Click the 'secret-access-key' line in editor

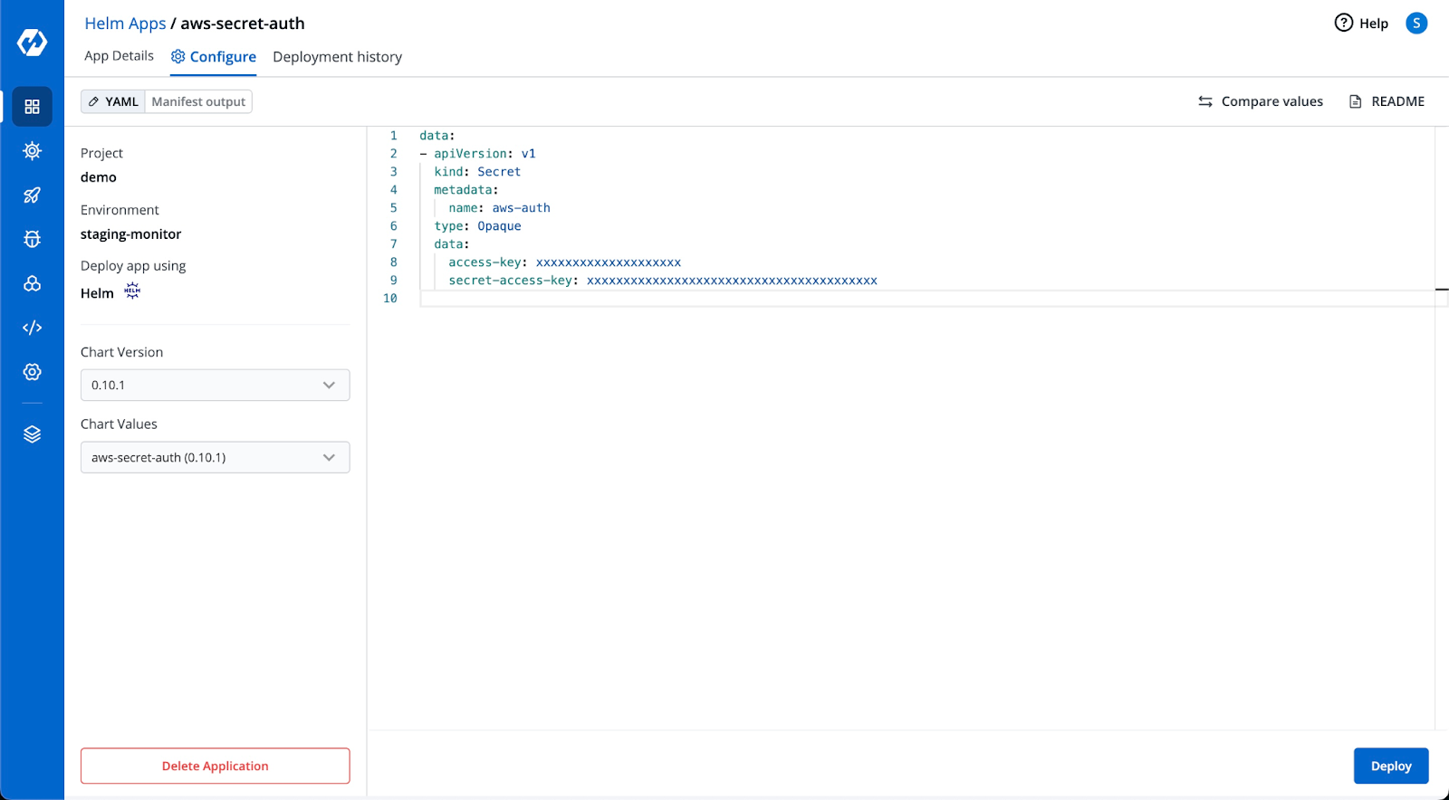[x=663, y=281]
